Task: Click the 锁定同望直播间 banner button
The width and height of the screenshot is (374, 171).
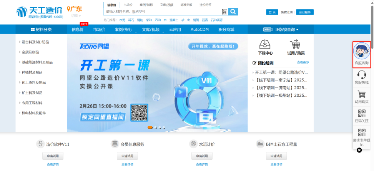Action: coord(103,117)
